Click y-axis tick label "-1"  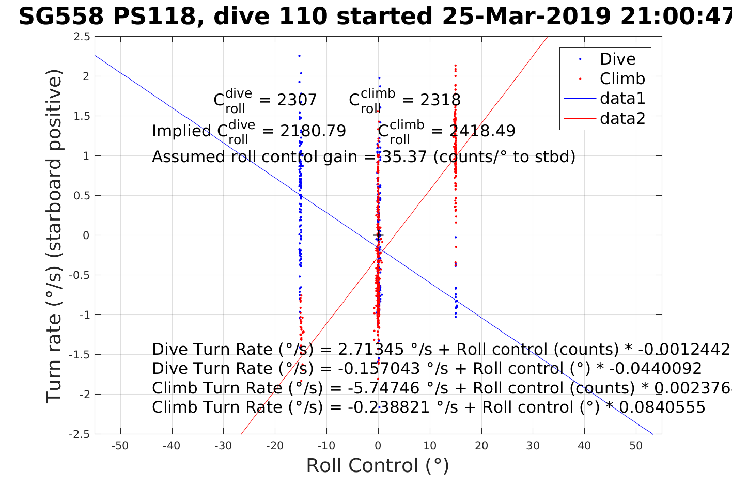85,315
